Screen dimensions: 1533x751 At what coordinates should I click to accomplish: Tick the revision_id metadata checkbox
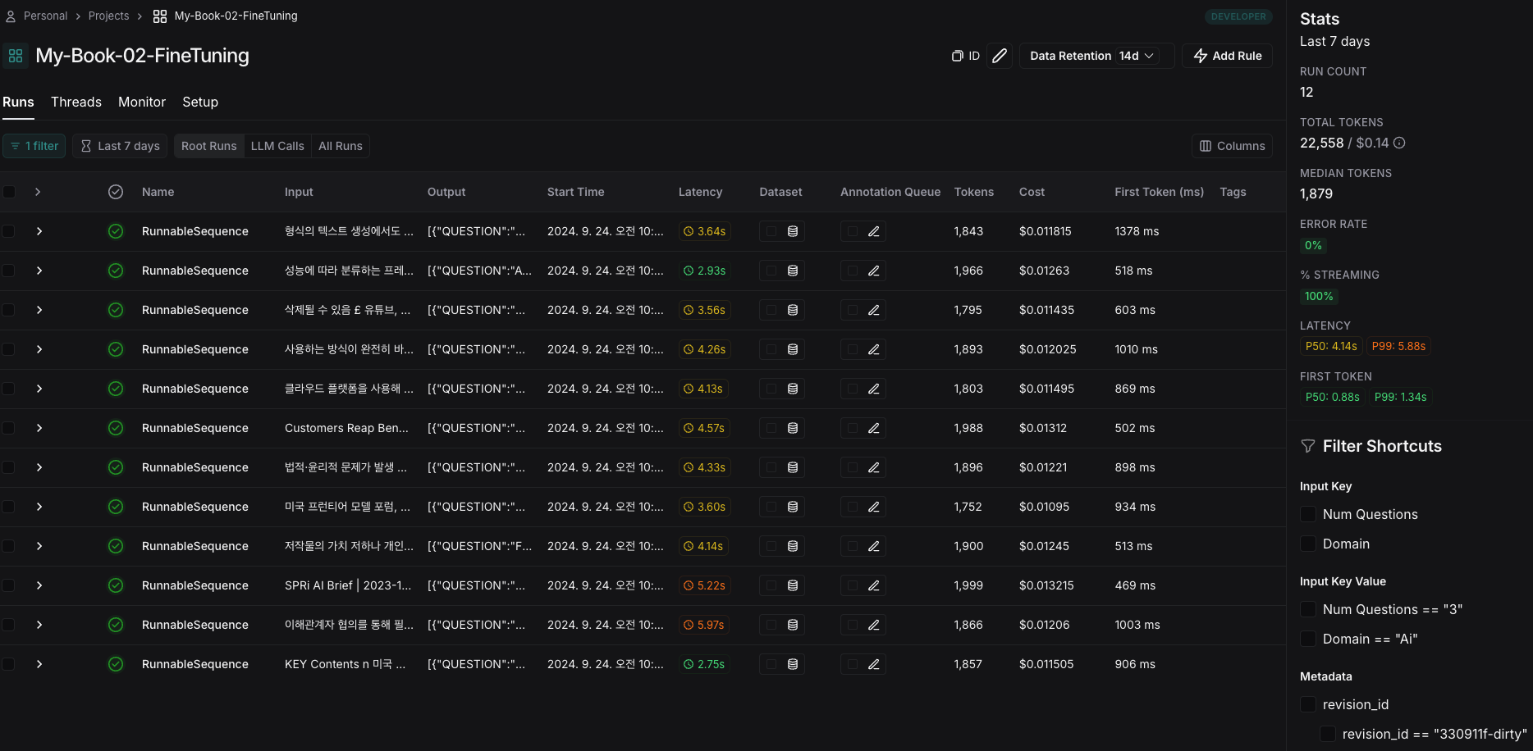[1308, 704]
